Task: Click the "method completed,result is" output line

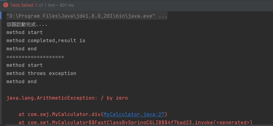Action: [46, 41]
